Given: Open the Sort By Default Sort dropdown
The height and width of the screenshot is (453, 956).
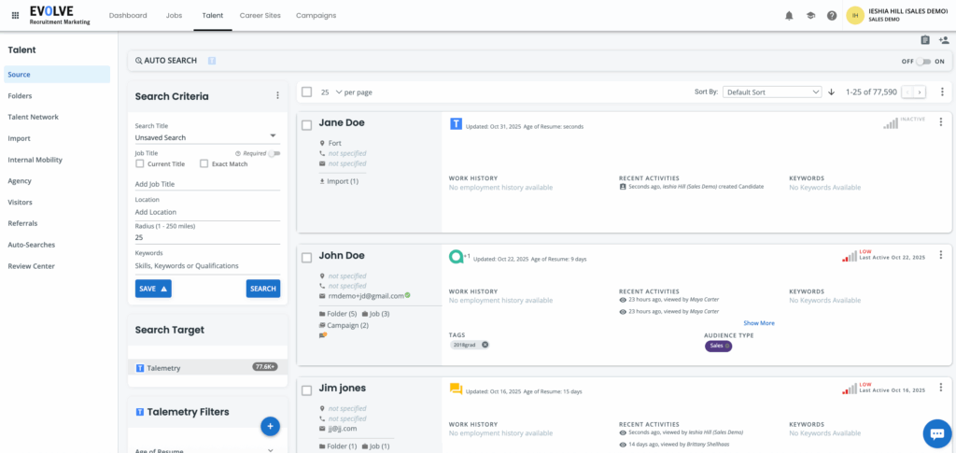Looking at the screenshot, I should coord(772,92).
